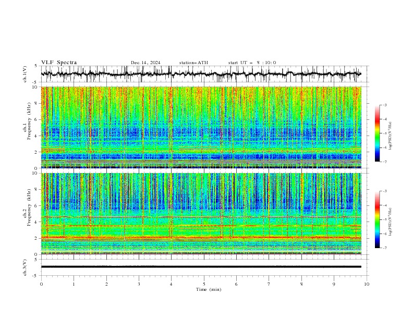Screen dimensions: 413x319
Task: Click the ch.1 voltage waveform trace
Action: click(x=201, y=74)
